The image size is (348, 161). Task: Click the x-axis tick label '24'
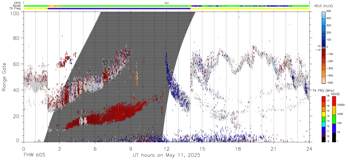click(309, 149)
